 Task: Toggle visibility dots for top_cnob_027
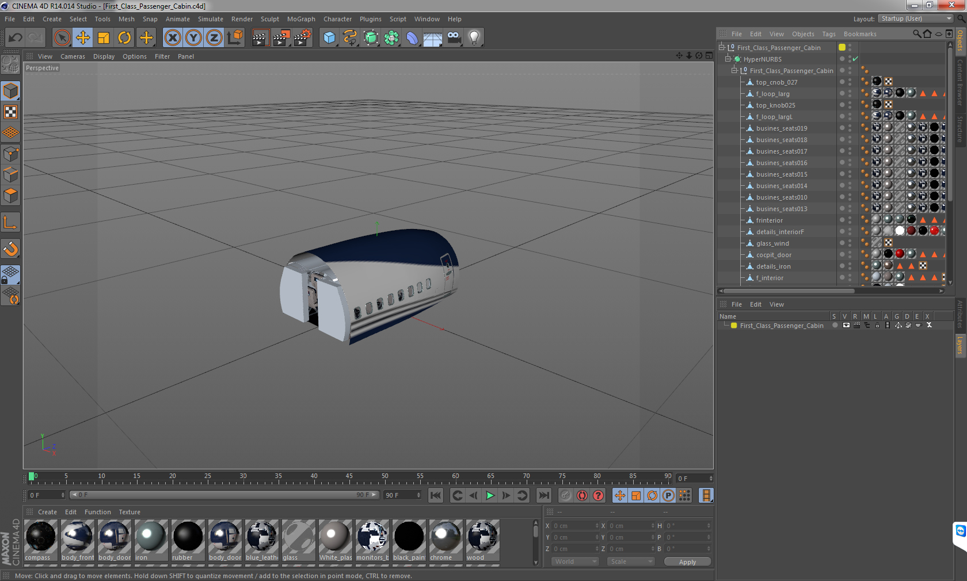850,82
